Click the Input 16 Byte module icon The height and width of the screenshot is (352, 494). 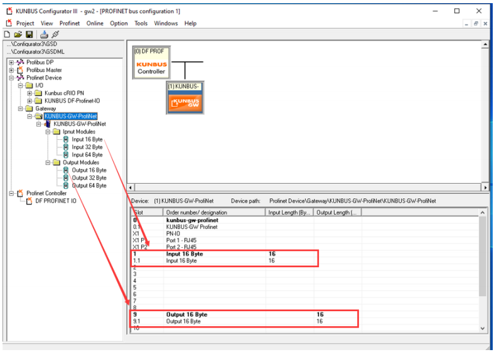(x=65, y=139)
